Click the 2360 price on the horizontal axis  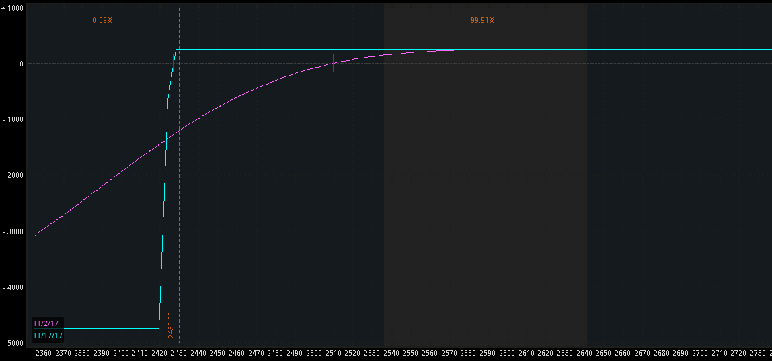pos(44,353)
